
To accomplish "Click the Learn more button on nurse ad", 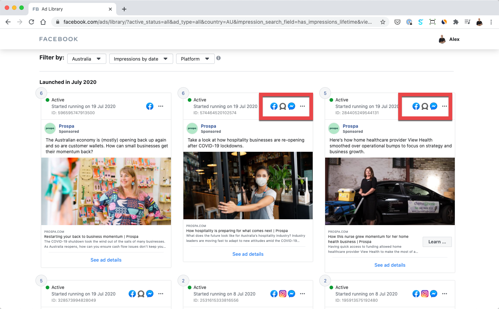I will click(x=437, y=242).
